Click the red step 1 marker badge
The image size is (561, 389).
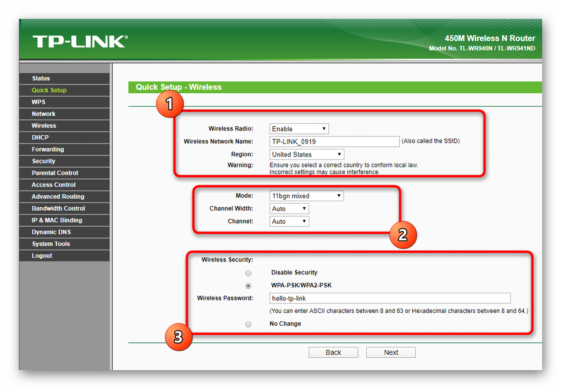(169, 104)
